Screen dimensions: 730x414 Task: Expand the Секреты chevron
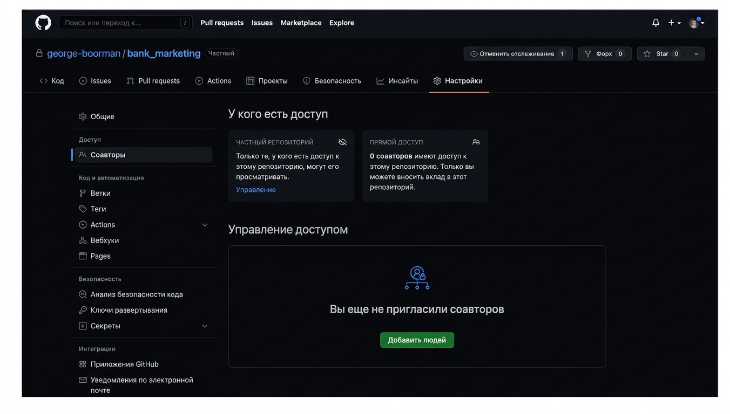coord(205,326)
